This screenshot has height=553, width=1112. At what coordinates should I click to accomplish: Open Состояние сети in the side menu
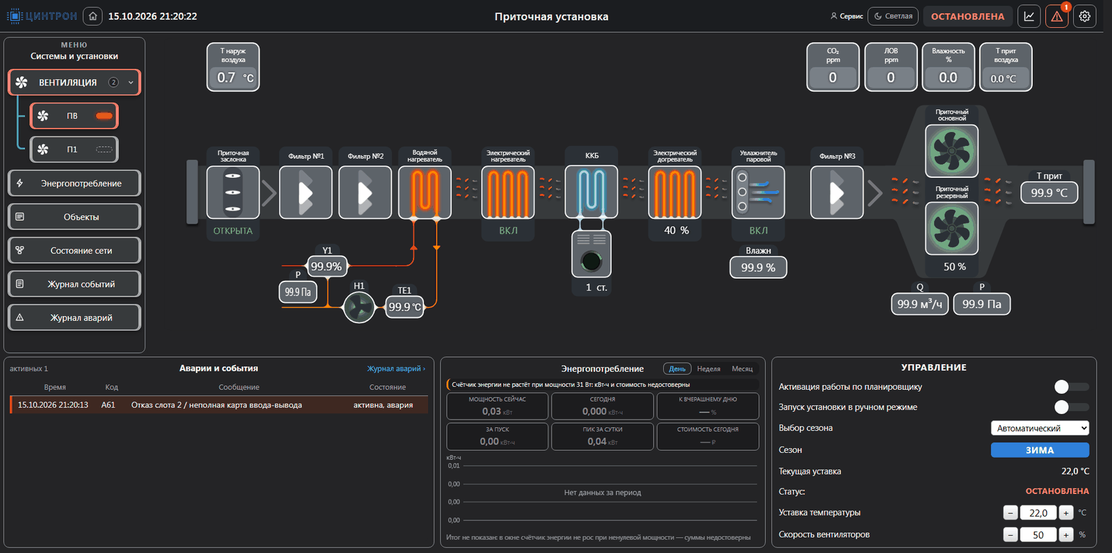click(74, 250)
